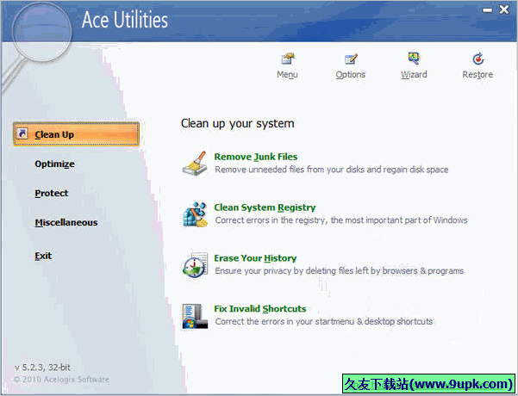Click the Menu label in toolbar
This screenshot has width=518, height=396.
[x=287, y=75]
